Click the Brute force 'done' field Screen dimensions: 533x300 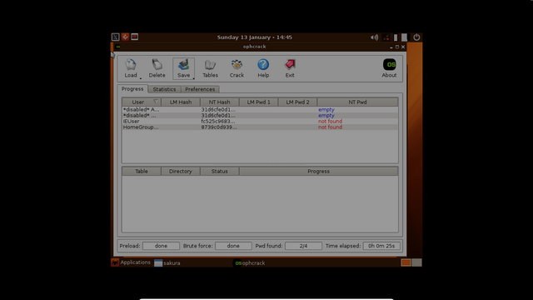pyautogui.click(x=233, y=246)
